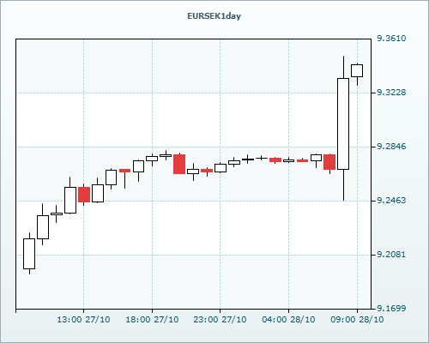Screen dimensions: 429x343
Task: Select the 9.3228 price axis label
Action: point(391,93)
